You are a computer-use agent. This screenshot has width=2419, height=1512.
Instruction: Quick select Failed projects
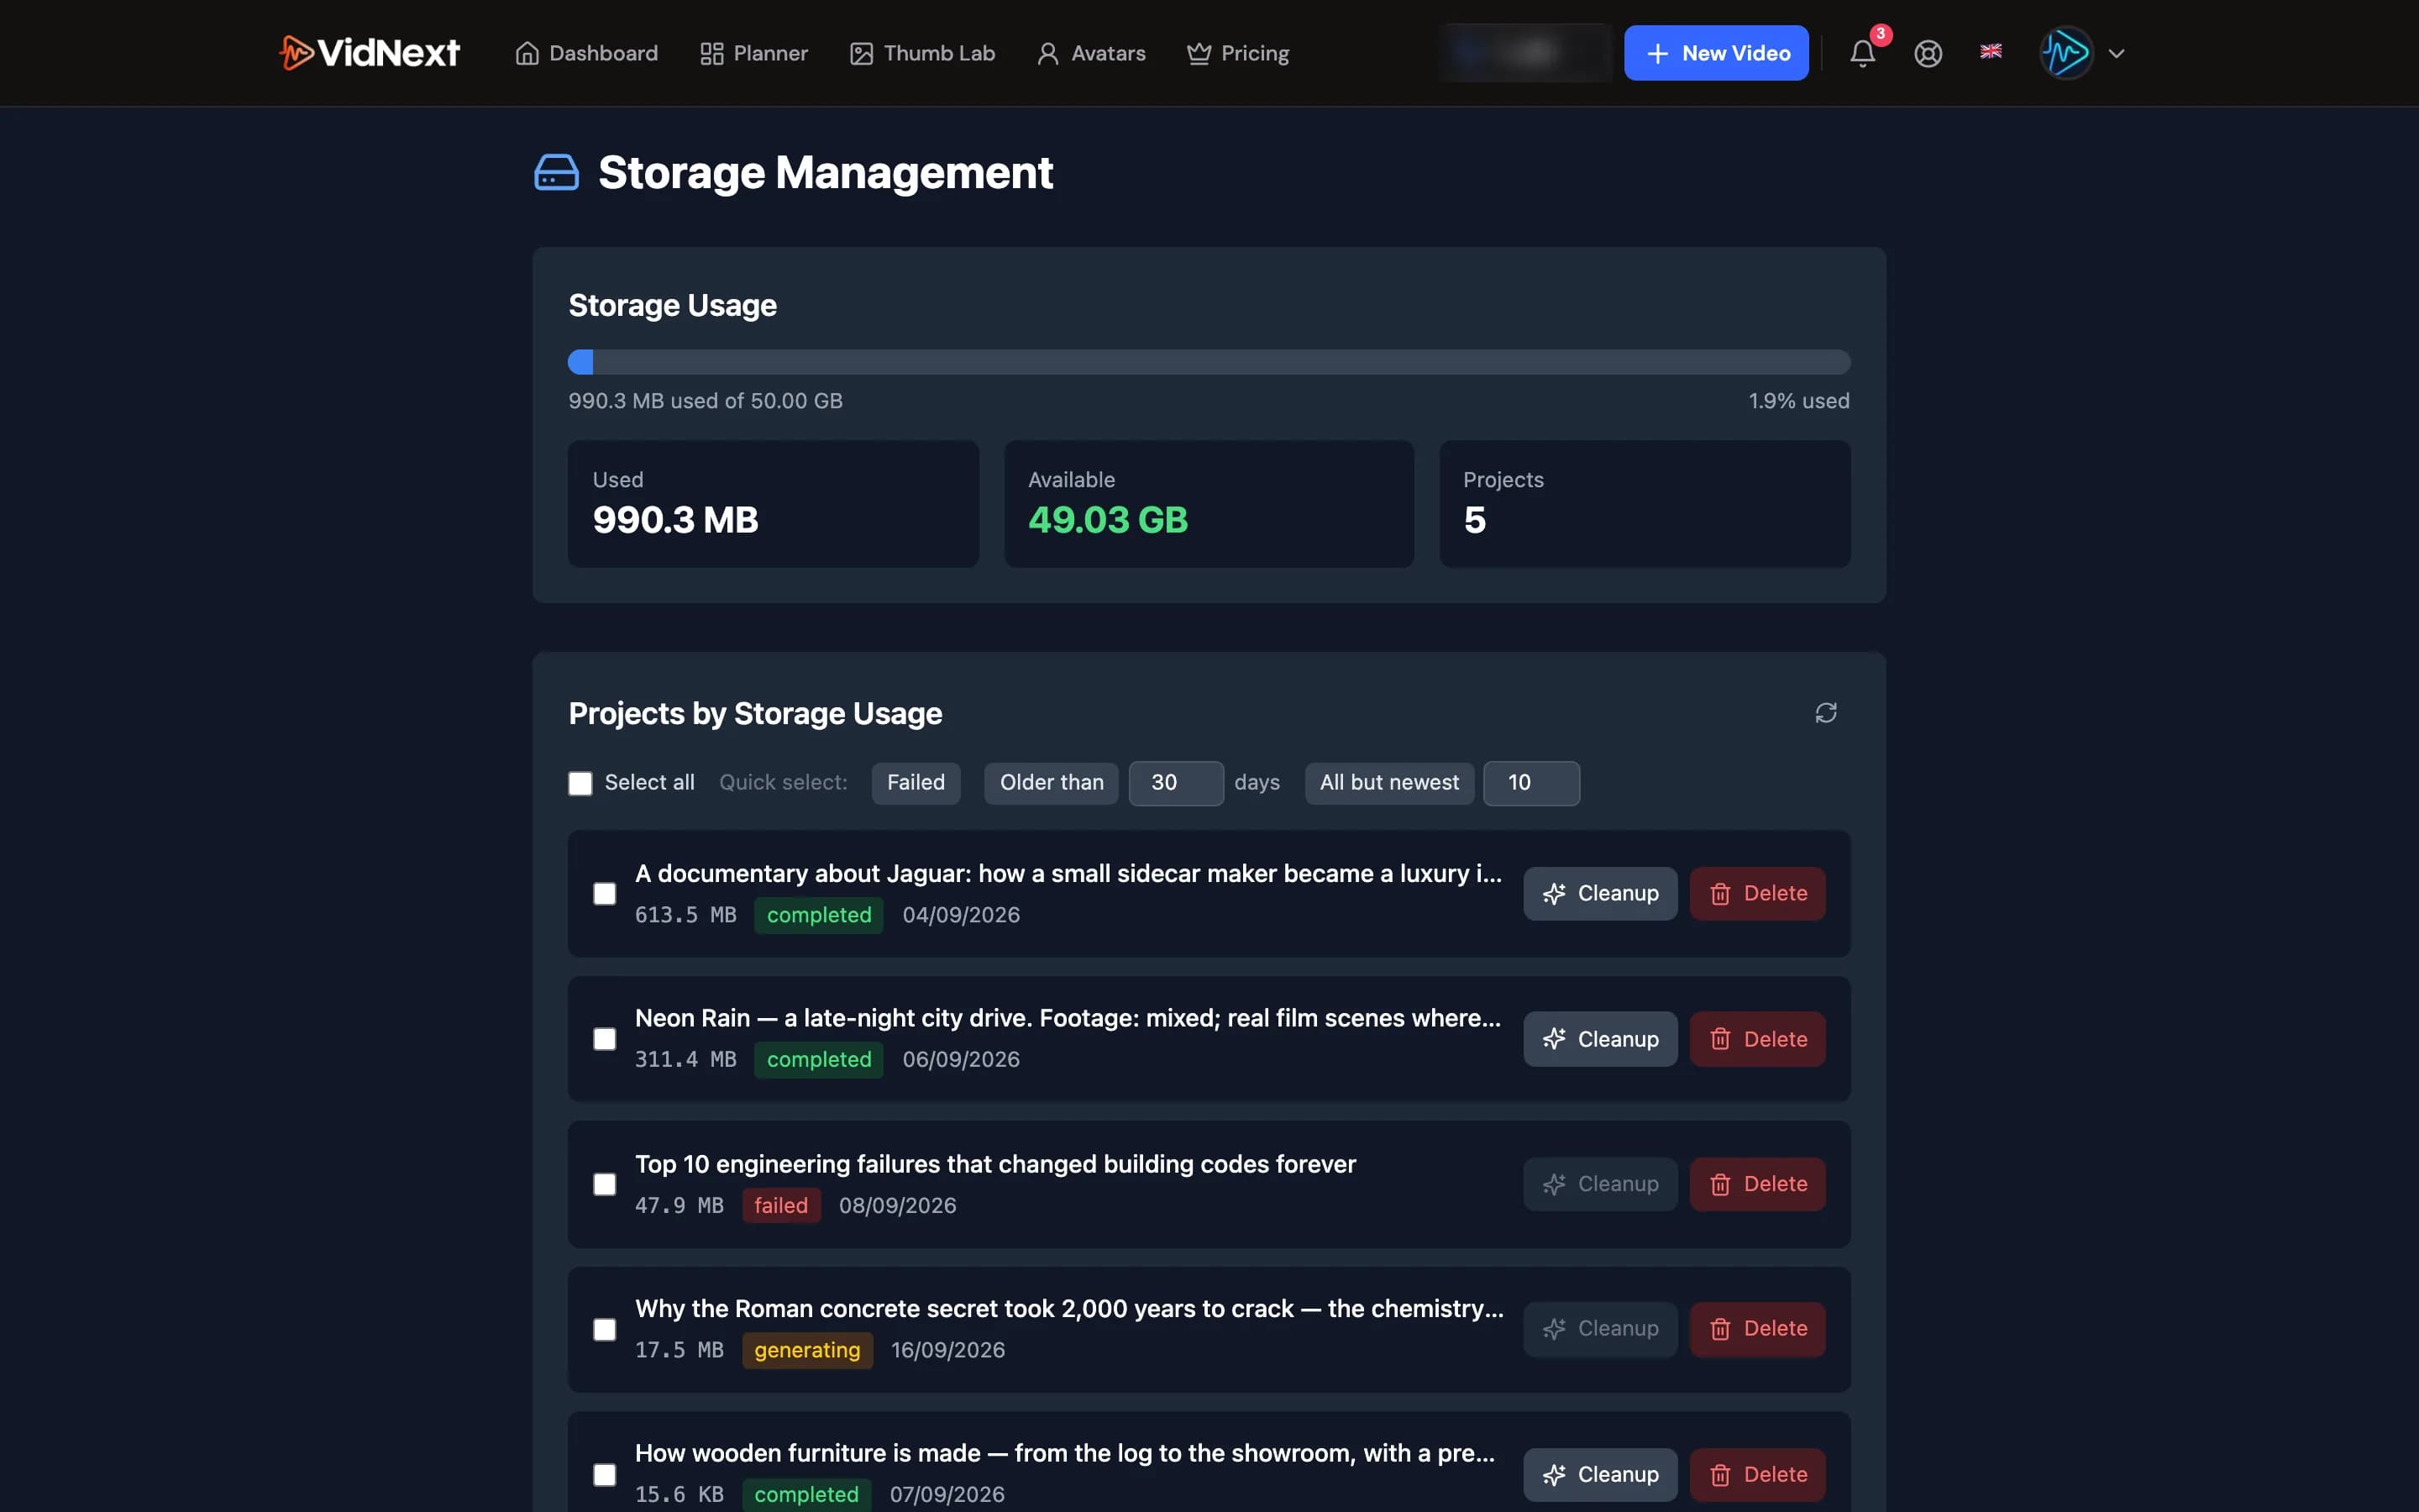916,783
